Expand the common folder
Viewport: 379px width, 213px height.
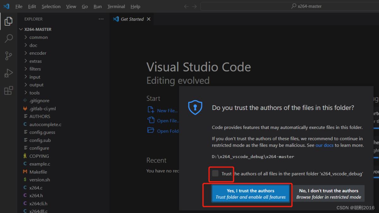tap(26, 37)
